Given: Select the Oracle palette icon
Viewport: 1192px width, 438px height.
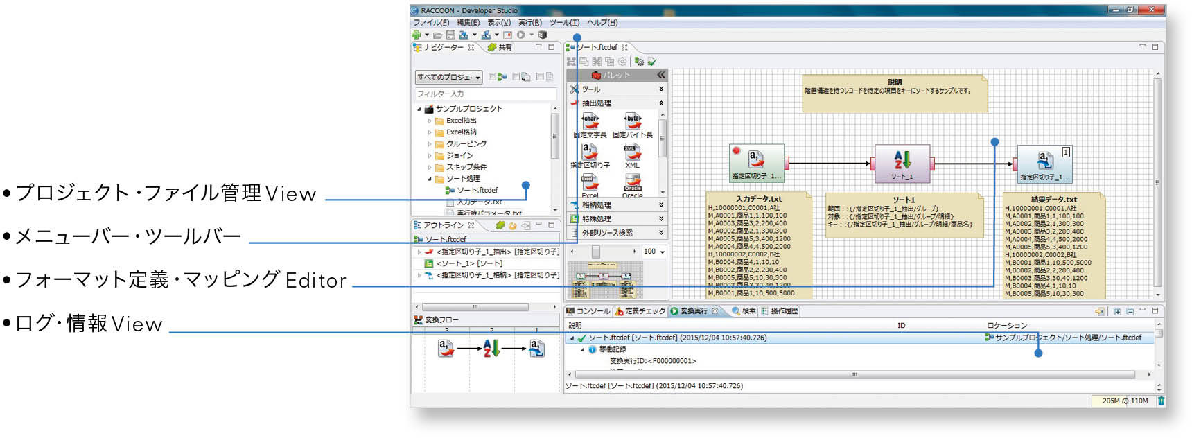Looking at the screenshot, I should pos(632,186).
